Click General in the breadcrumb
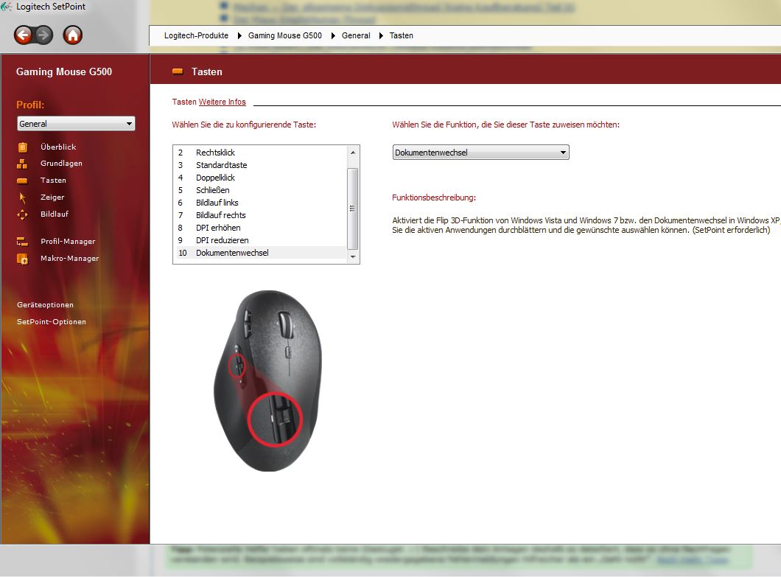Screen dimensions: 781x577 (x=356, y=36)
